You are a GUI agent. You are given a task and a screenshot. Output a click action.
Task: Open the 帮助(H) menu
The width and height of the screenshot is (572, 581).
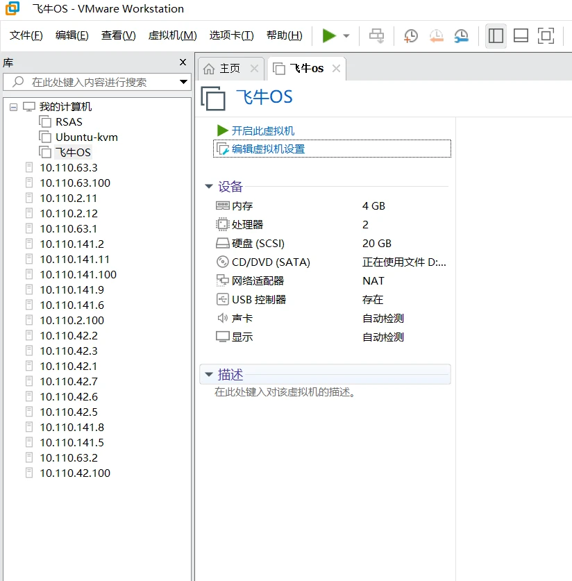click(285, 35)
